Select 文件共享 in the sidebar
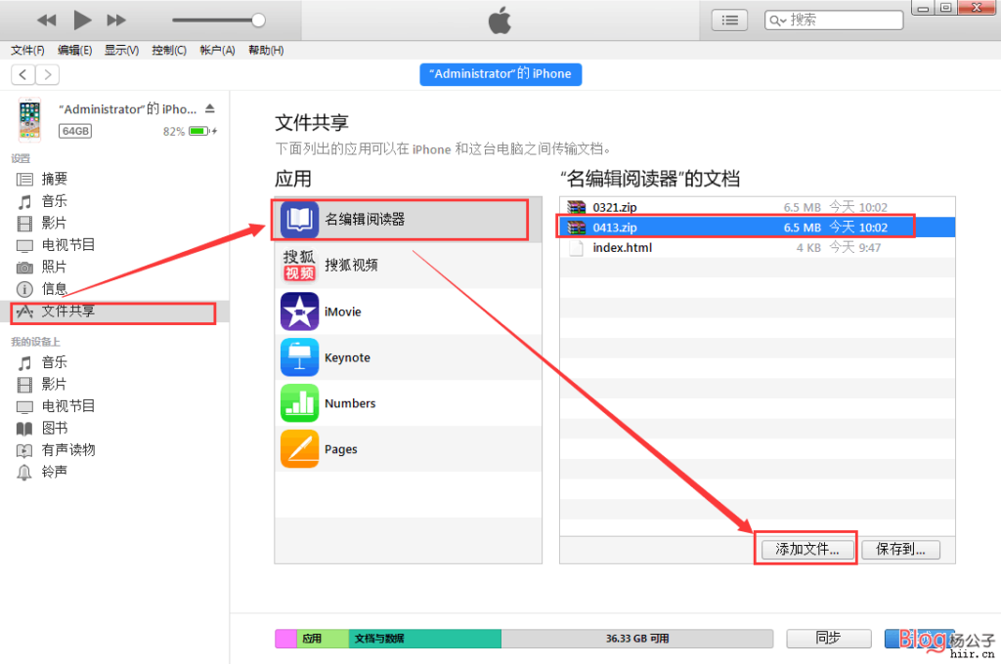This screenshot has width=1001, height=664. 113,311
